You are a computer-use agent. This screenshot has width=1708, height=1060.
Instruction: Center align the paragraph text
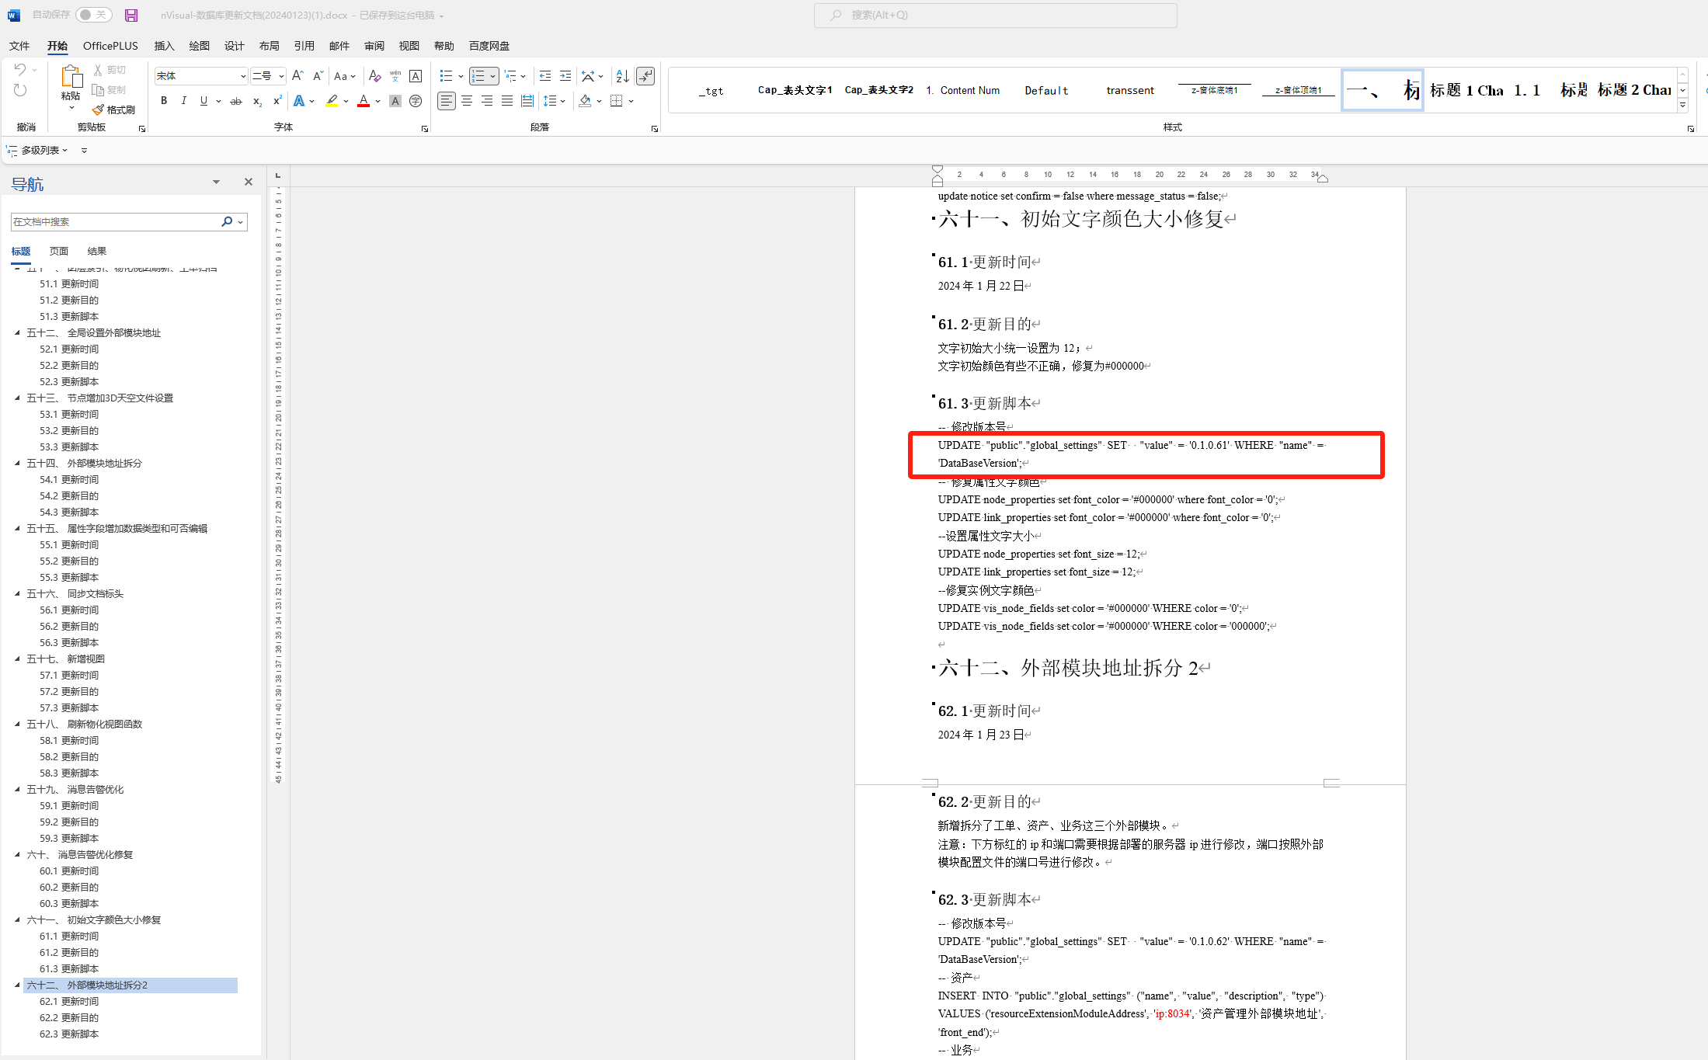coord(467,101)
